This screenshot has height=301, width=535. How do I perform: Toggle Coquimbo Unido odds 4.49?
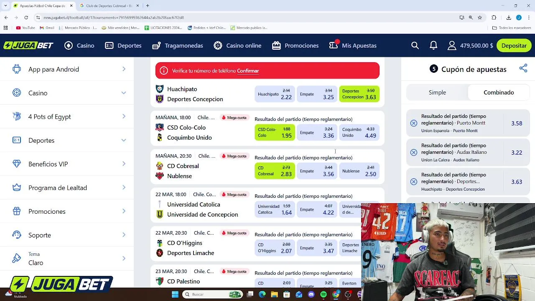pos(359,133)
